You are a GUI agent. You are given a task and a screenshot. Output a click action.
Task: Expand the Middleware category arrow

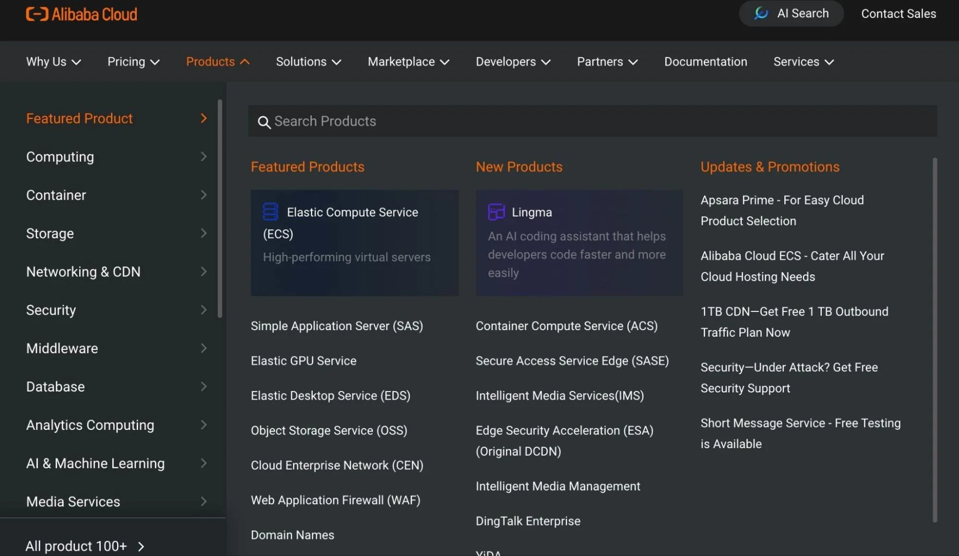[x=203, y=348]
